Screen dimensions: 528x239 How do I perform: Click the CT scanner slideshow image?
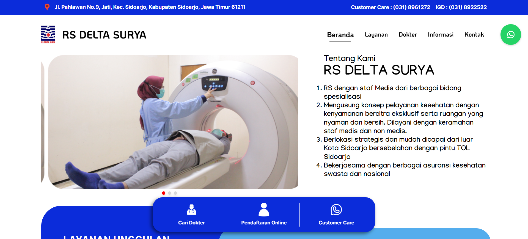[x=173, y=122]
